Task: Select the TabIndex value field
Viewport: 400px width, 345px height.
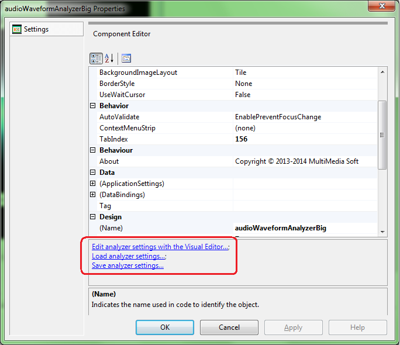Action: [304, 139]
